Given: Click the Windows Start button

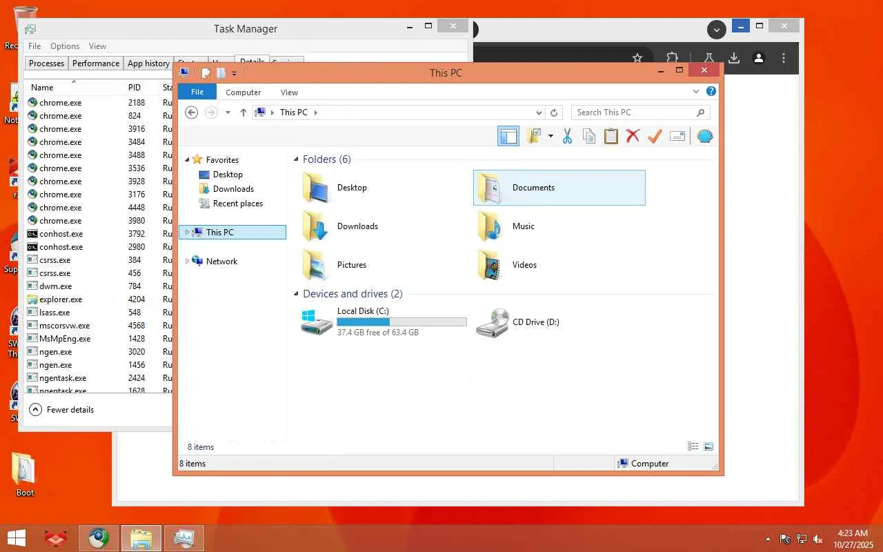Looking at the screenshot, I should point(17,538).
